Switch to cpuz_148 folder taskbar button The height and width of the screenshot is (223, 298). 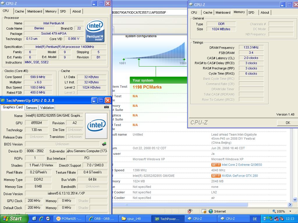tap(134, 219)
